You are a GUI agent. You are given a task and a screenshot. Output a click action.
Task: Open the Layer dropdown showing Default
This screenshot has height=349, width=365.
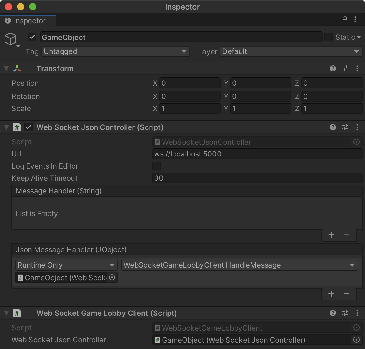[x=291, y=51]
